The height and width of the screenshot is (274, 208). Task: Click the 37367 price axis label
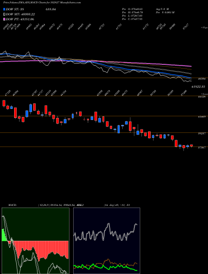pos(201,148)
